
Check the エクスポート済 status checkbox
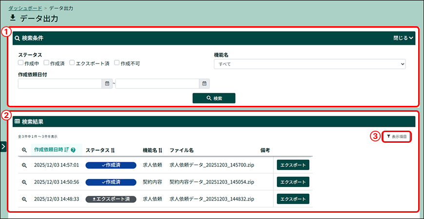72,63
